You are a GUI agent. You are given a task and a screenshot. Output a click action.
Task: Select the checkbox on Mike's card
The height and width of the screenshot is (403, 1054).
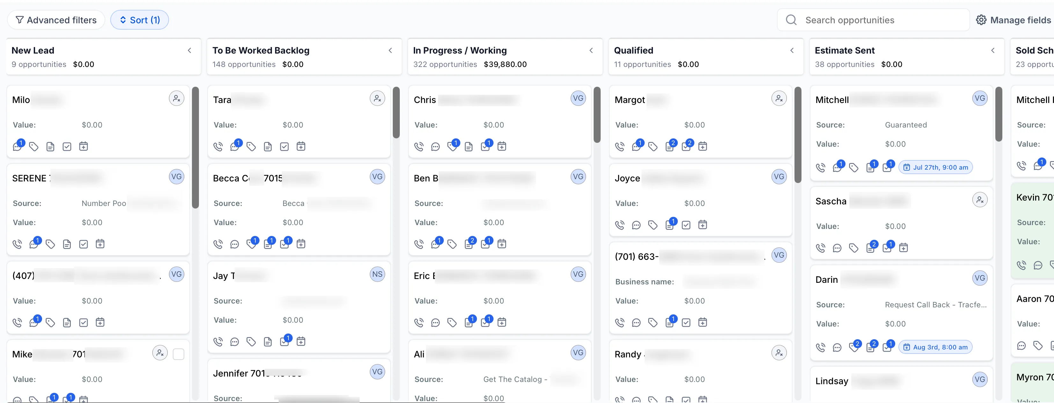(x=179, y=354)
